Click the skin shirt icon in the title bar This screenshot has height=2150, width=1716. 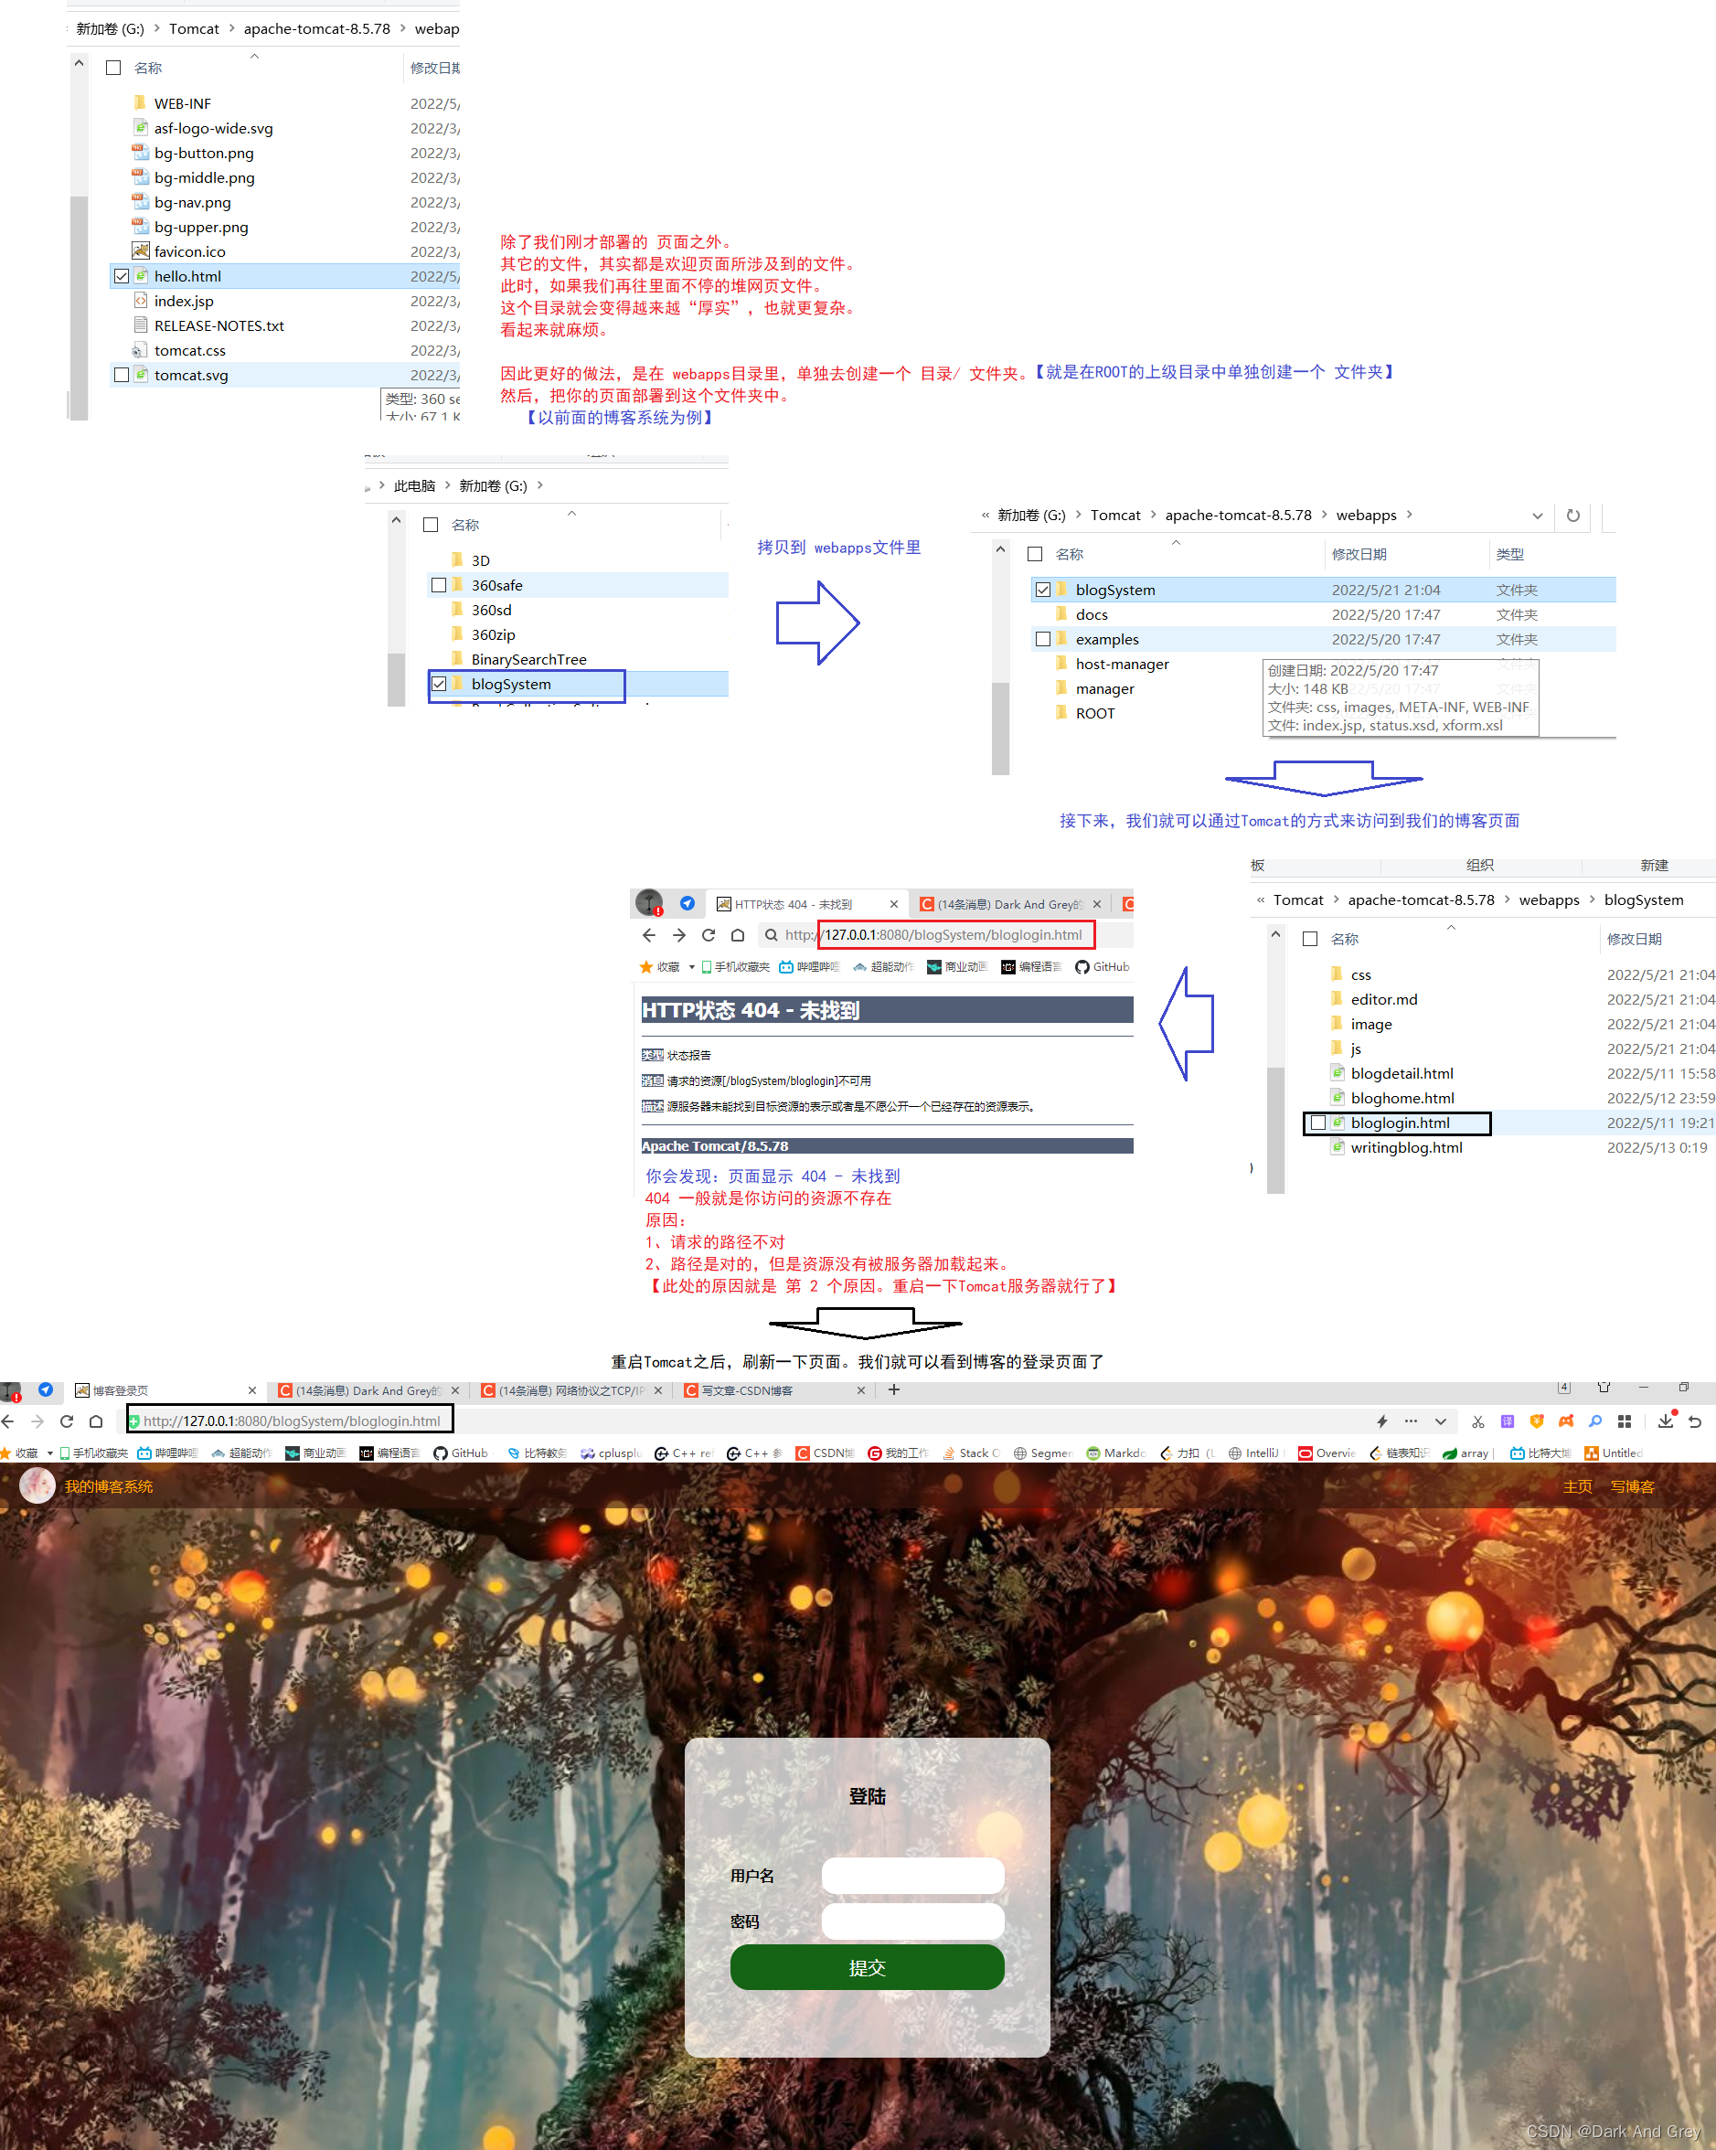coord(1604,1387)
